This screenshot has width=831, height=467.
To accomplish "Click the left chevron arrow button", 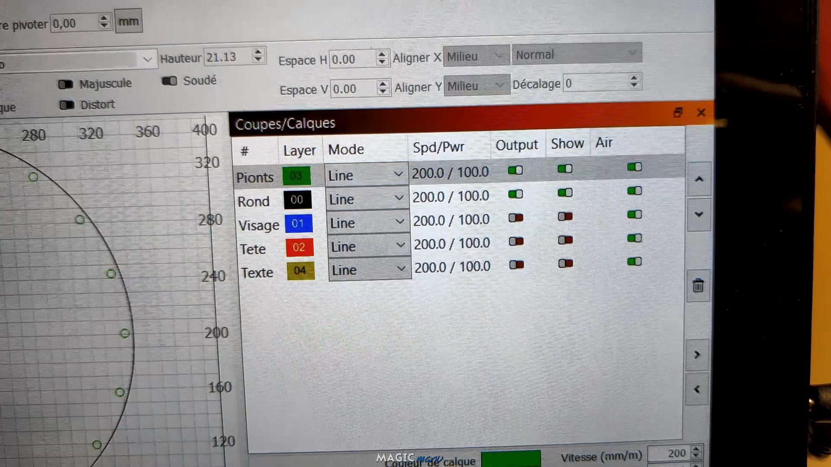I will pyautogui.click(x=697, y=390).
